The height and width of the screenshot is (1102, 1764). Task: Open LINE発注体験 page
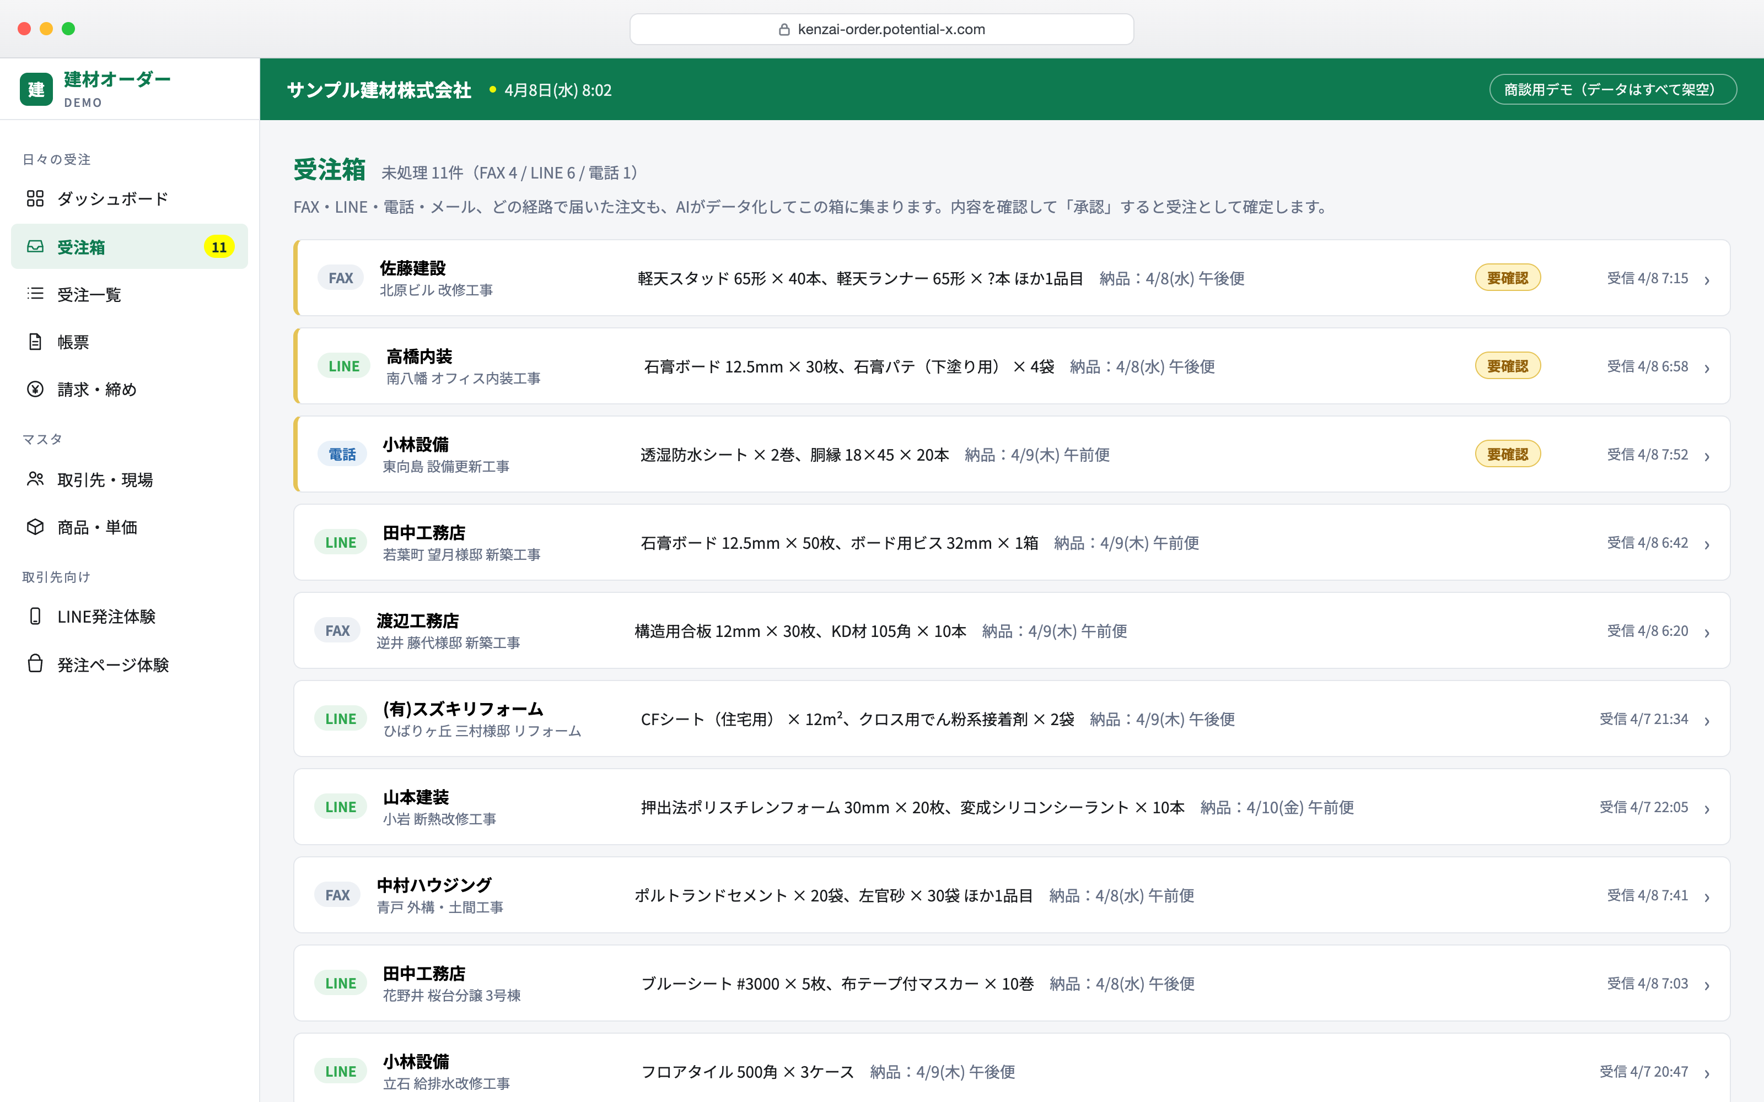click(130, 617)
